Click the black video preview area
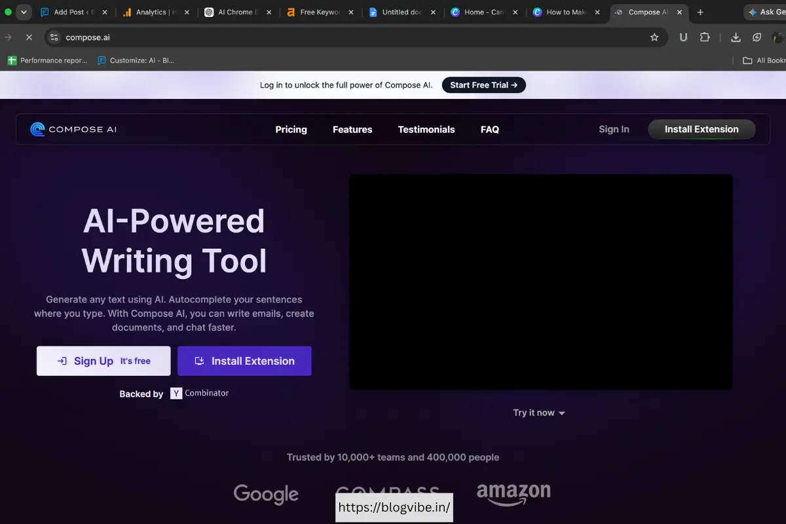 coord(541,282)
